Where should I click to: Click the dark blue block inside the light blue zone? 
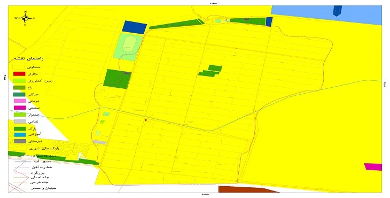(x=338, y=11)
